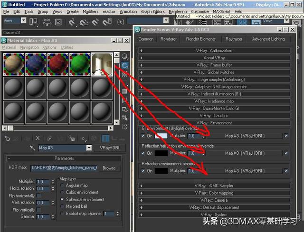Open the Modifiers menu
Image resolution: width=304 pixels, height=232 pixels.
[x=91, y=12]
